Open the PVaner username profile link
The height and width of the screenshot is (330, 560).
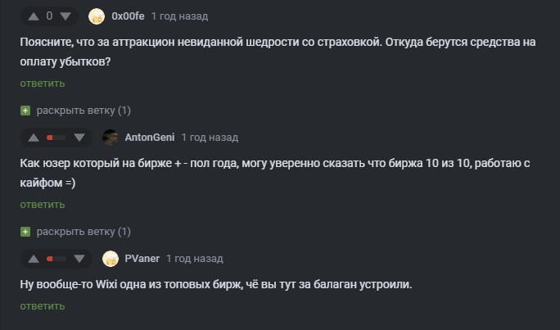[x=142, y=259]
